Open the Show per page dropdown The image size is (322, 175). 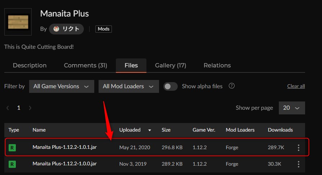click(x=291, y=108)
